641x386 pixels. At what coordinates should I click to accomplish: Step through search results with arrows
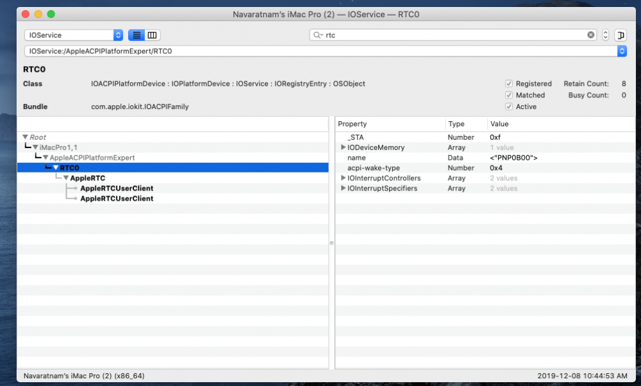tap(606, 35)
